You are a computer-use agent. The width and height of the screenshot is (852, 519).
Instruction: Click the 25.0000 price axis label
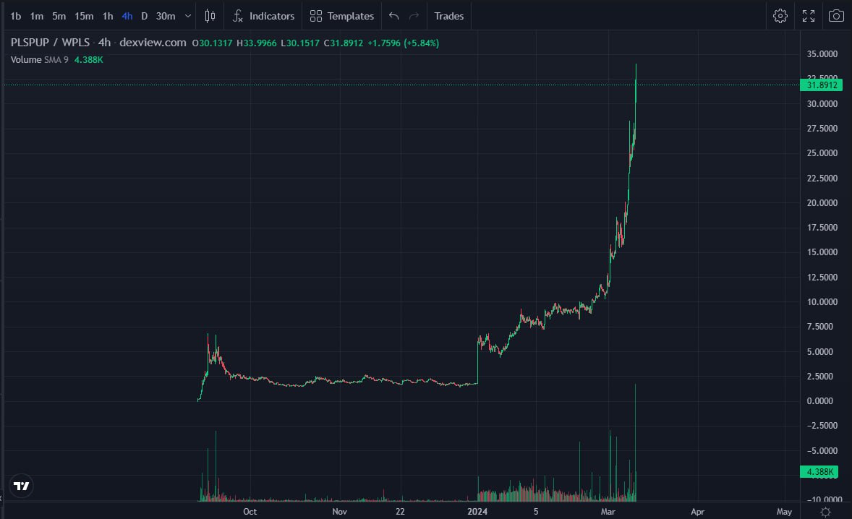tap(822, 153)
